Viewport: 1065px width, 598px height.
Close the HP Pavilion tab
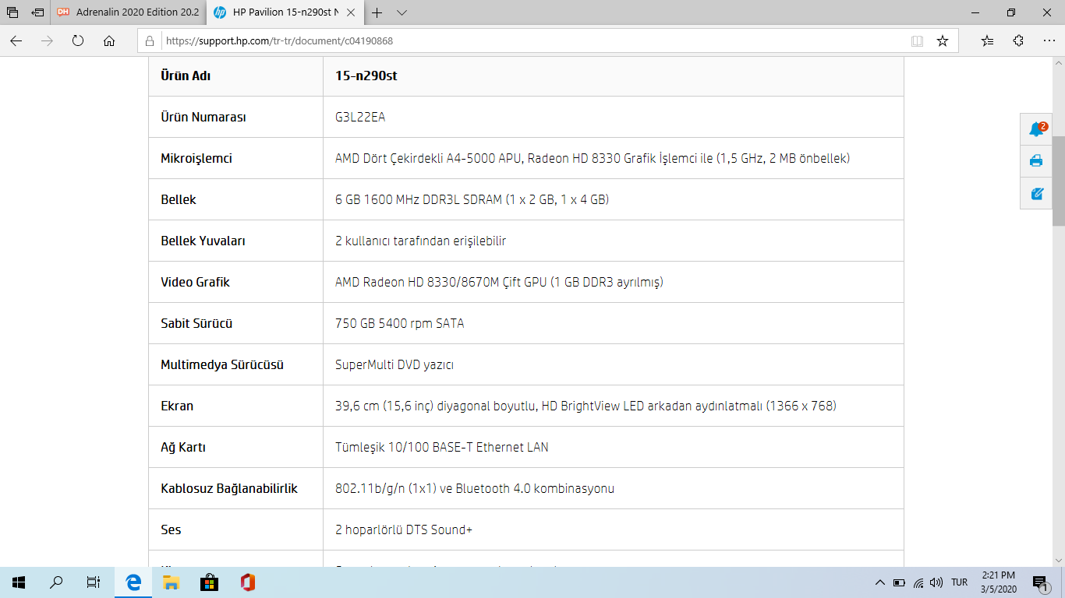tap(351, 12)
